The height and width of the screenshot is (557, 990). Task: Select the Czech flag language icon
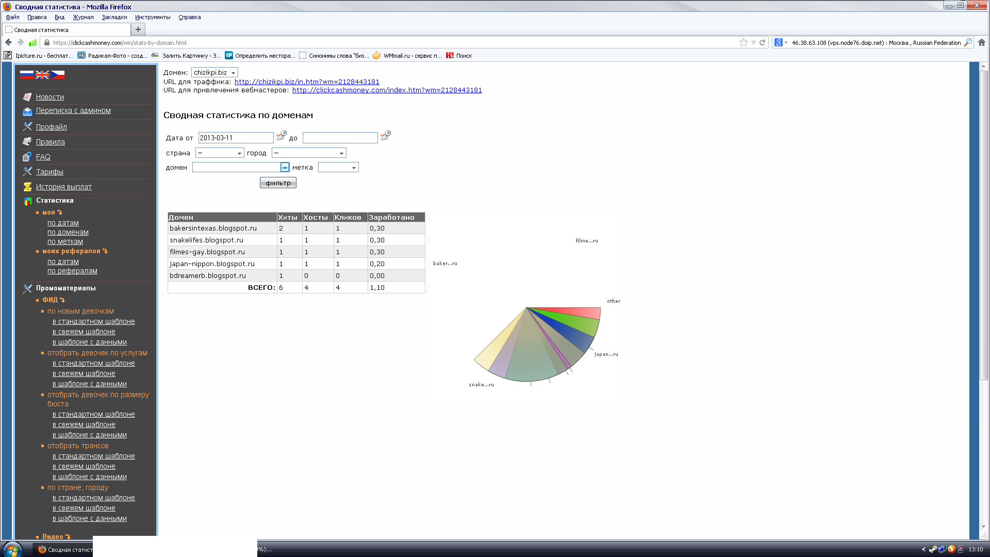pyautogui.click(x=58, y=75)
